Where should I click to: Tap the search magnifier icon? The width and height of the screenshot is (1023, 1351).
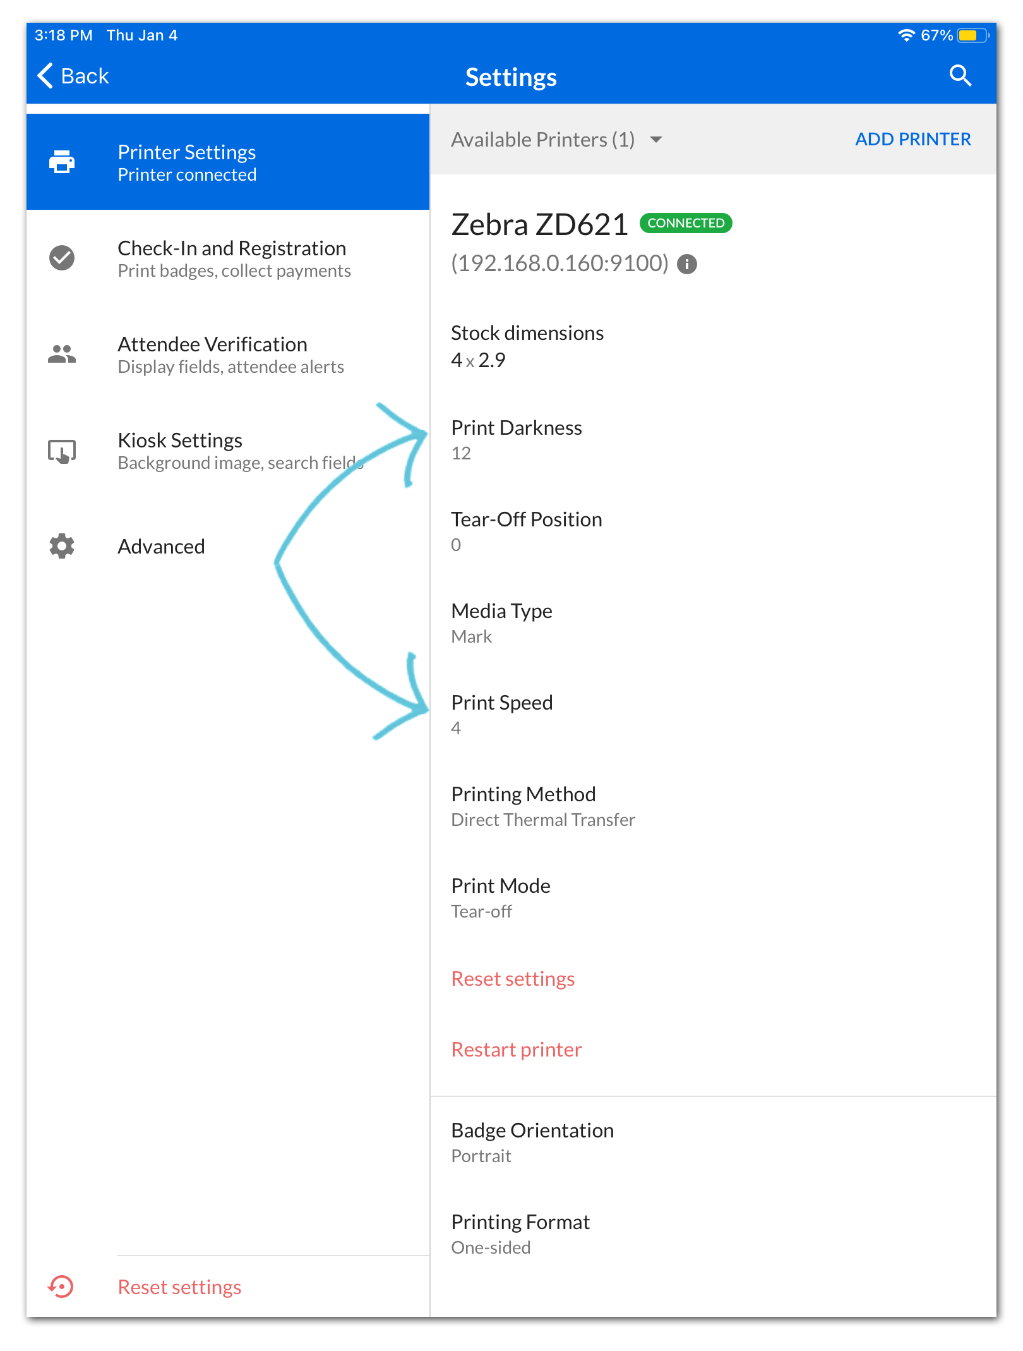coord(960,76)
